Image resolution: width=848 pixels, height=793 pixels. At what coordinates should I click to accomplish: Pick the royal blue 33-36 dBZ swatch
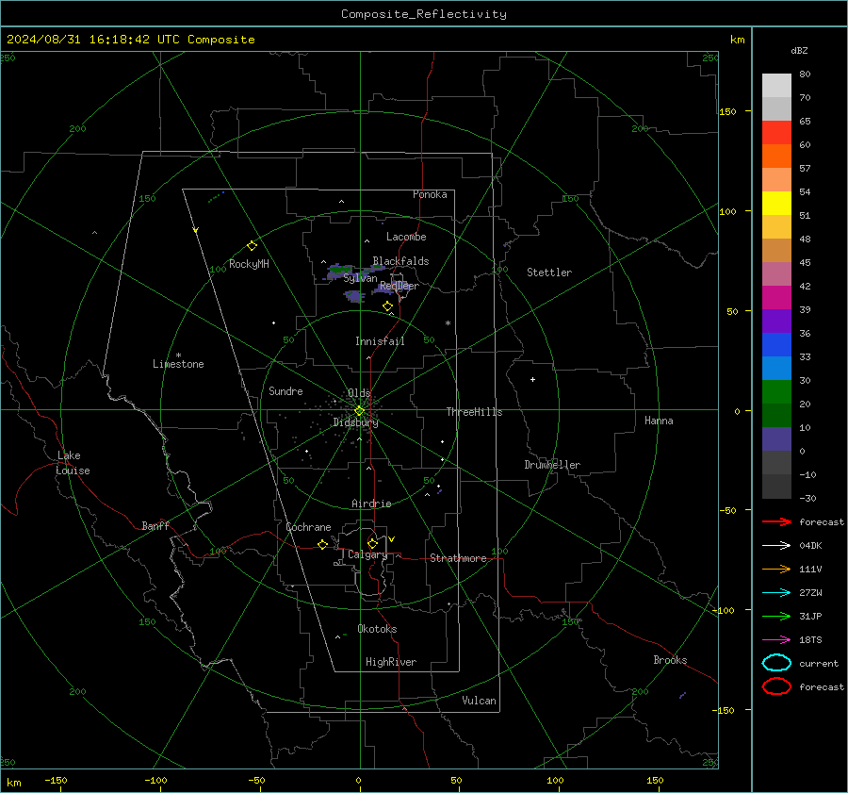(x=776, y=345)
